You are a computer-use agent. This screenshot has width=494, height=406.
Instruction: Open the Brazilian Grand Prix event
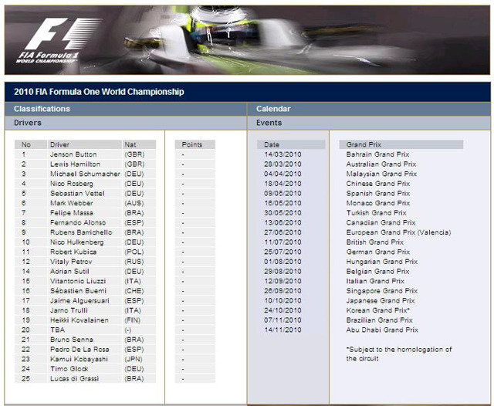coord(379,320)
